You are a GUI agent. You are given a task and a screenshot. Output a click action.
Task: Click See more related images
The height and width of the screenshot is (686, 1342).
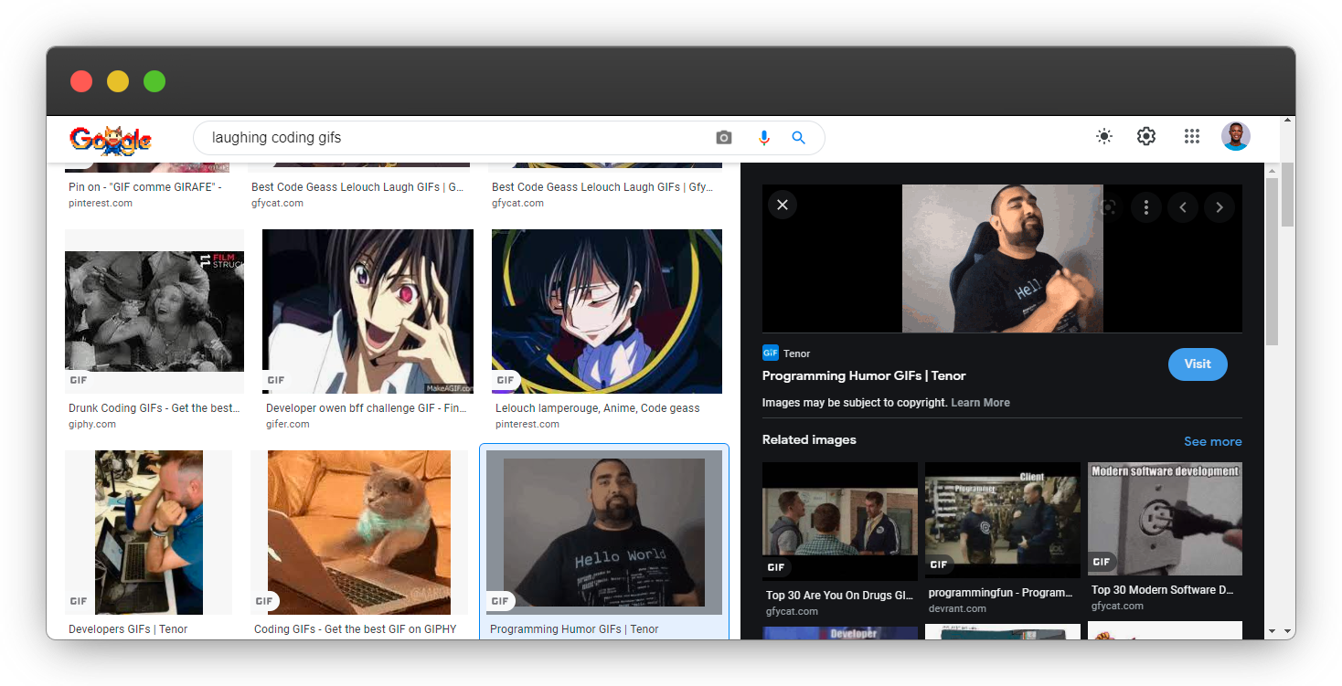point(1213,441)
